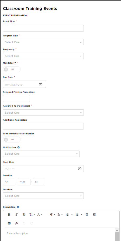Image resolution: width=121 pixels, height=241 pixels.
Task: Toggle bold formatting in Description editor
Action: pyautogui.click(x=9, y=215)
